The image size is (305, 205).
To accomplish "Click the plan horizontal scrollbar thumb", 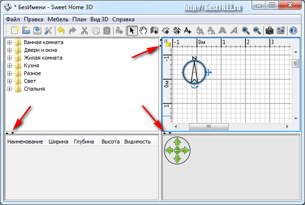I will click(209, 127).
